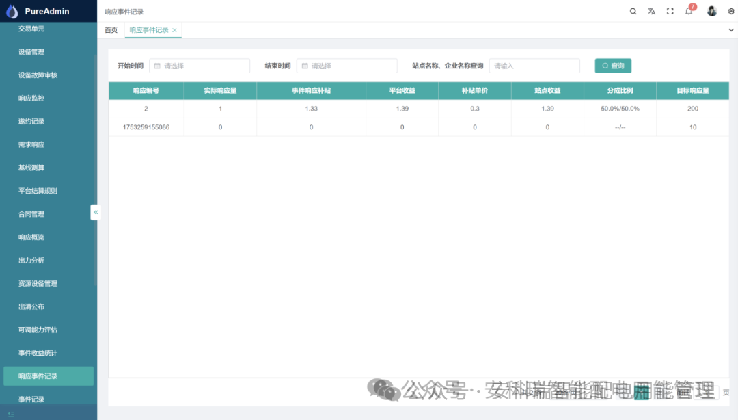Screen dimensions: 738x420
Task: Collapse the sidebar with the arrow toggle
Action: pyautogui.click(x=96, y=212)
